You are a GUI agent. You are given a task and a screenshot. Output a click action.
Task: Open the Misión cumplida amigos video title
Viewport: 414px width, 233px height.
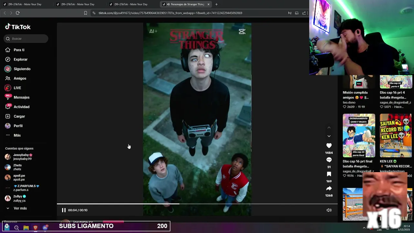pos(355,95)
